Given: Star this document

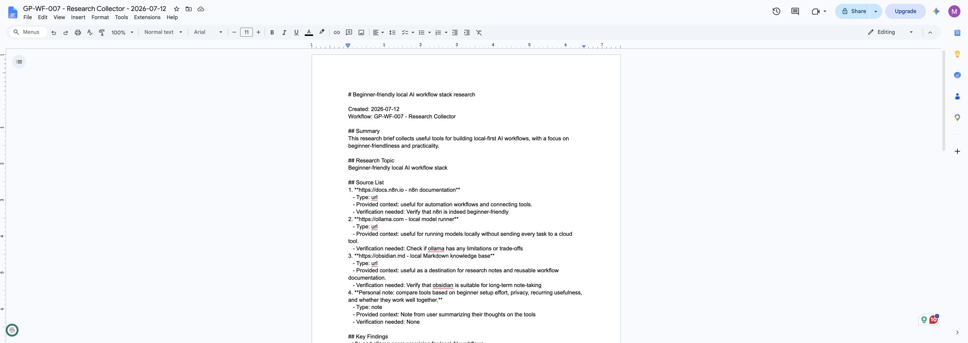Looking at the screenshot, I should pyautogui.click(x=177, y=9).
